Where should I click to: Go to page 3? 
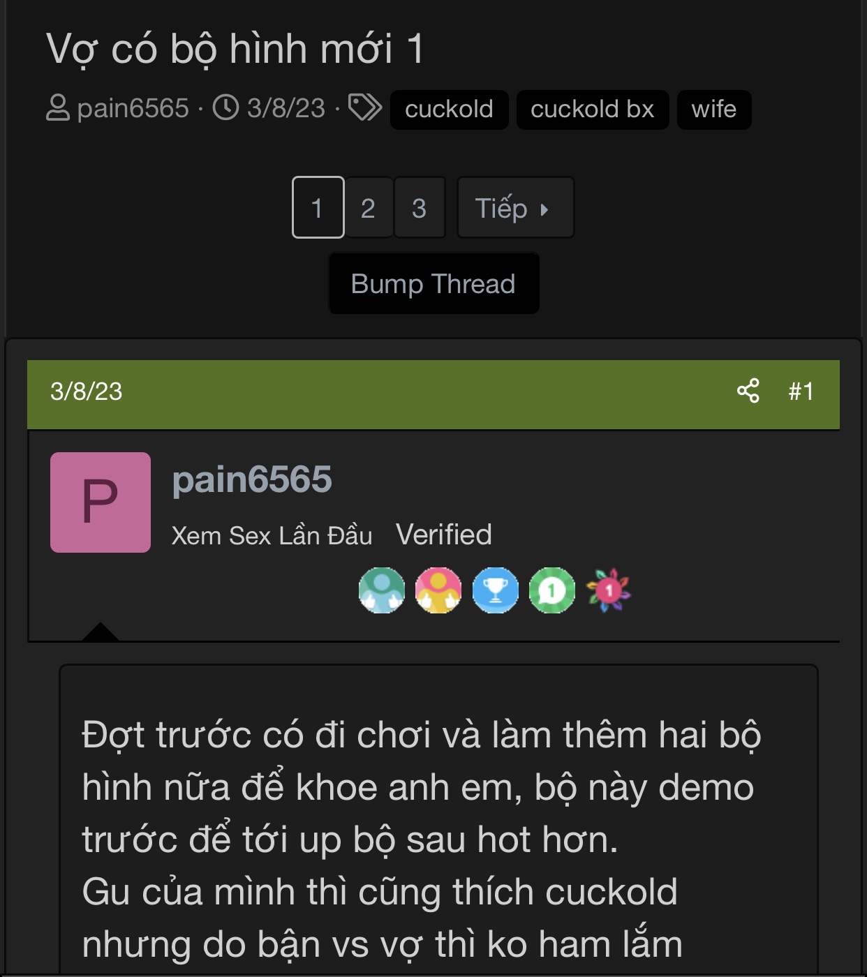point(420,207)
